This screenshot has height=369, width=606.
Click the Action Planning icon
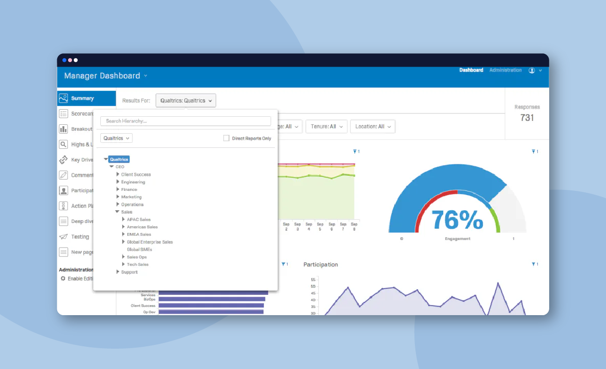[x=63, y=206]
